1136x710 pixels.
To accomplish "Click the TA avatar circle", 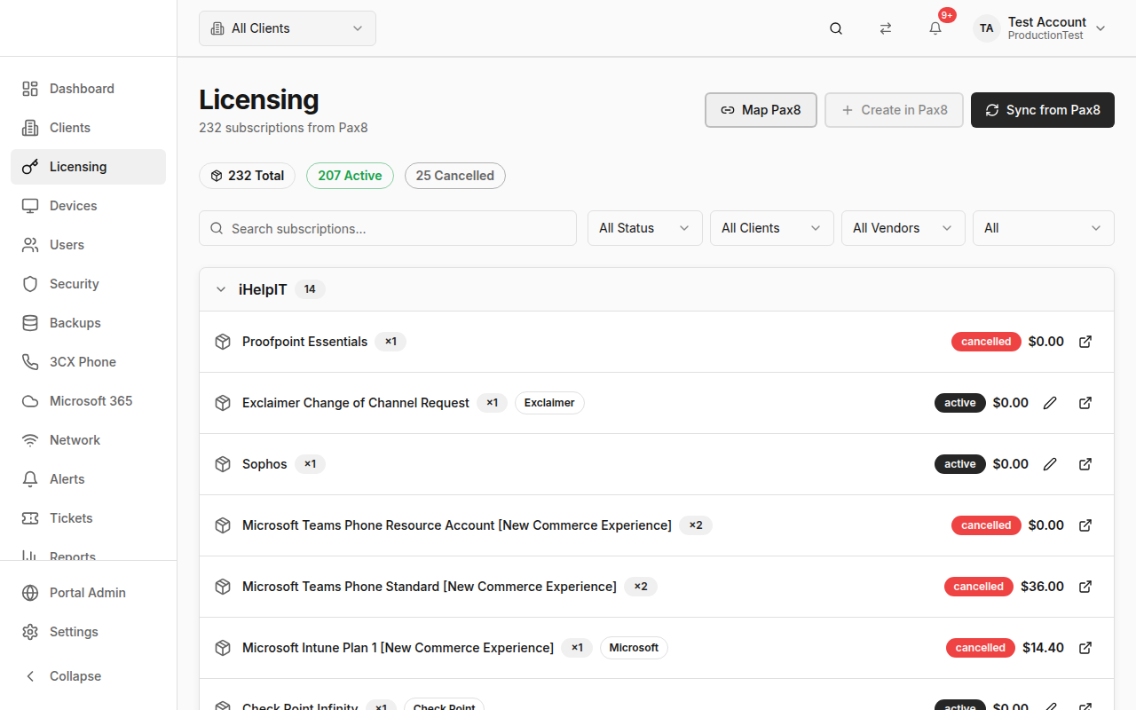I will click(x=987, y=28).
